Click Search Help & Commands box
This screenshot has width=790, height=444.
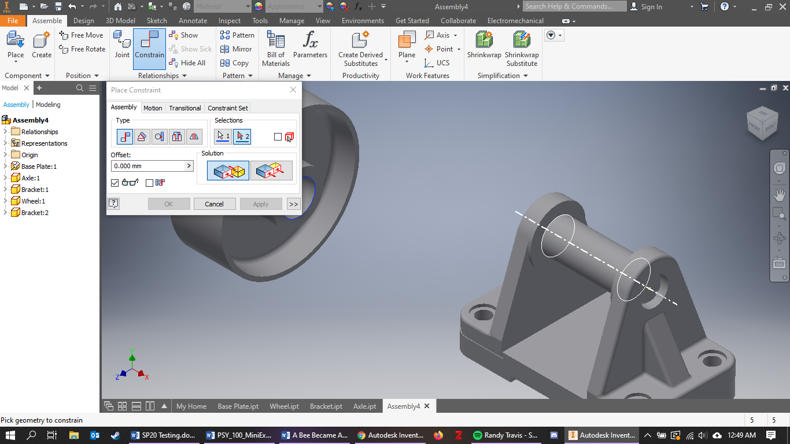[x=575, y=6]
